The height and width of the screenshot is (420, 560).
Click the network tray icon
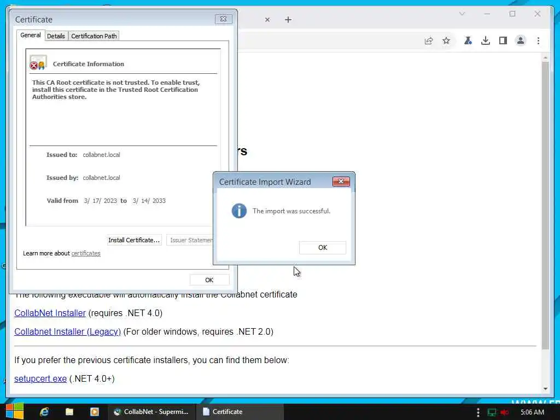(492, 412)
